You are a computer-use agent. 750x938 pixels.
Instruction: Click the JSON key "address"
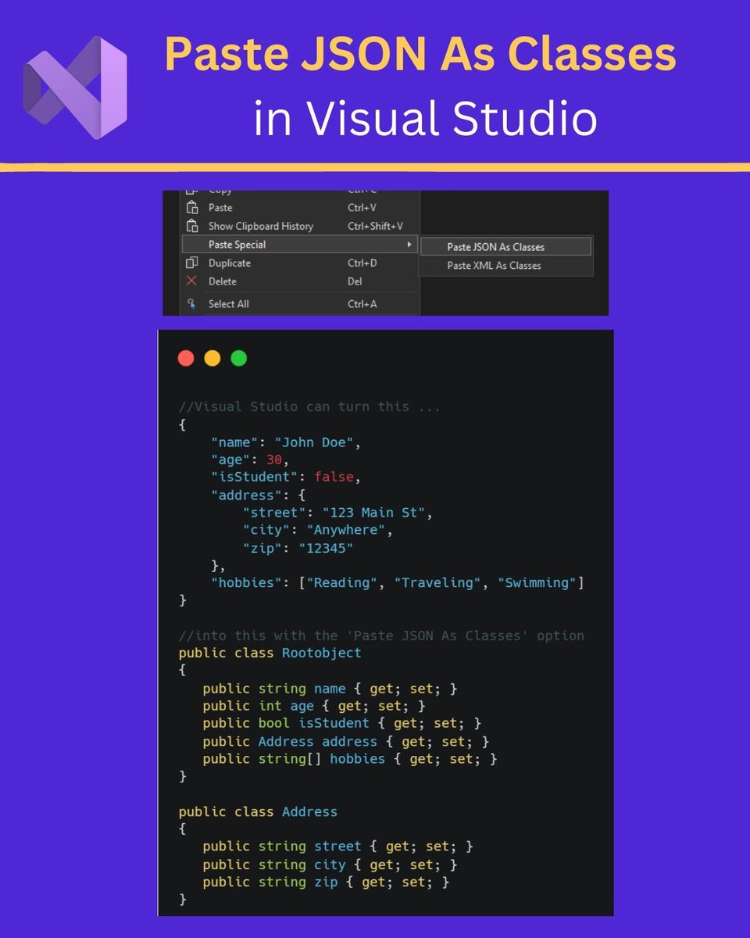tap(246, 495)
